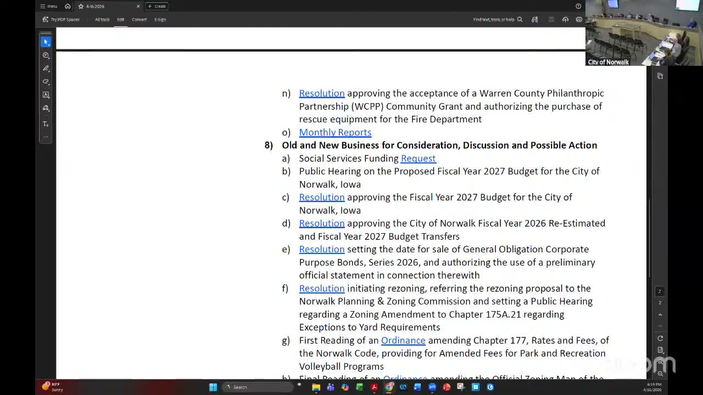Show more tools via ellipsis in sidebar
703x395 pixels.
pos(46,137)
